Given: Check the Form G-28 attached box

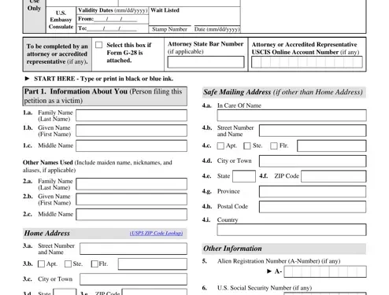Looking at the screenshot, I should pyautogui.click(x=98, y=45).
